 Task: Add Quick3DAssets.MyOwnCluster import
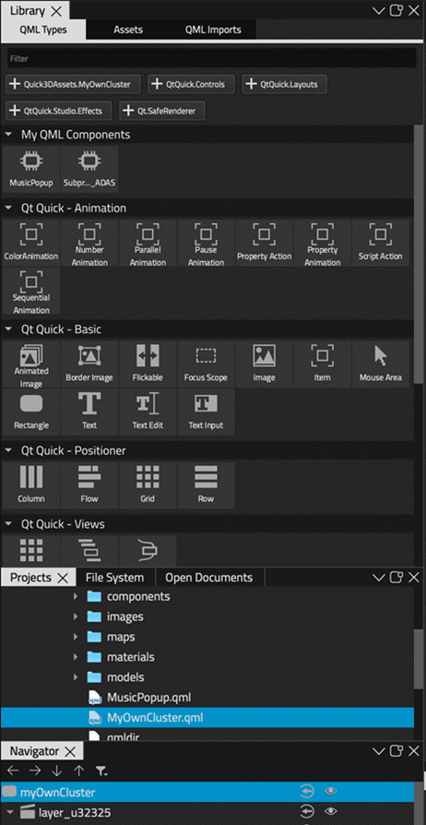[x=75, y=84]
